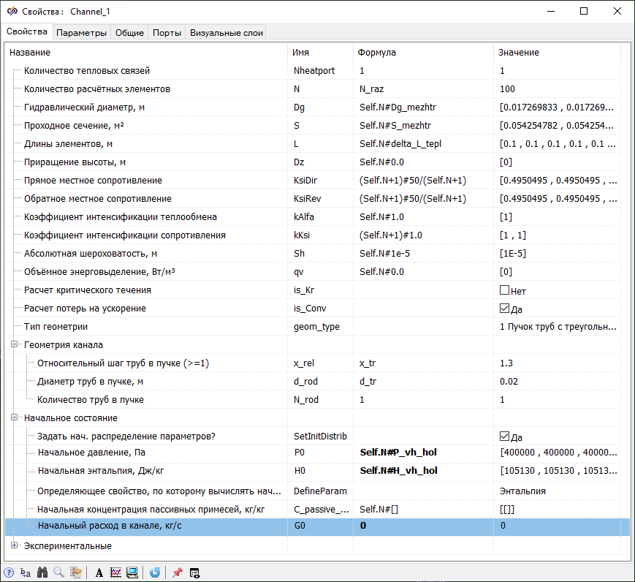Click the G0 formula field
The width and height of the screenshot is (635, 582).
point(424,526)
